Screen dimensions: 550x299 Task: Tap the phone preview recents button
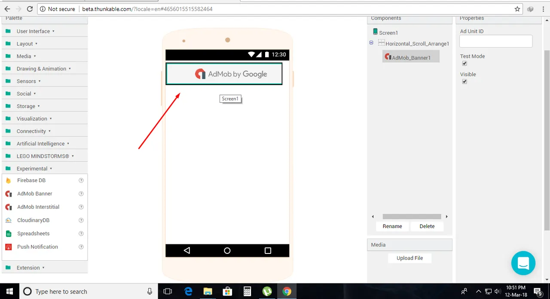tap(268, 250)
